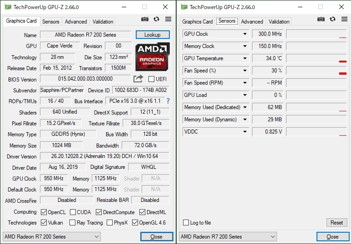Open GPU selector dropdown in Sensors window
The height and width of the screenshot is (244, 351).
tap(228, 237)
